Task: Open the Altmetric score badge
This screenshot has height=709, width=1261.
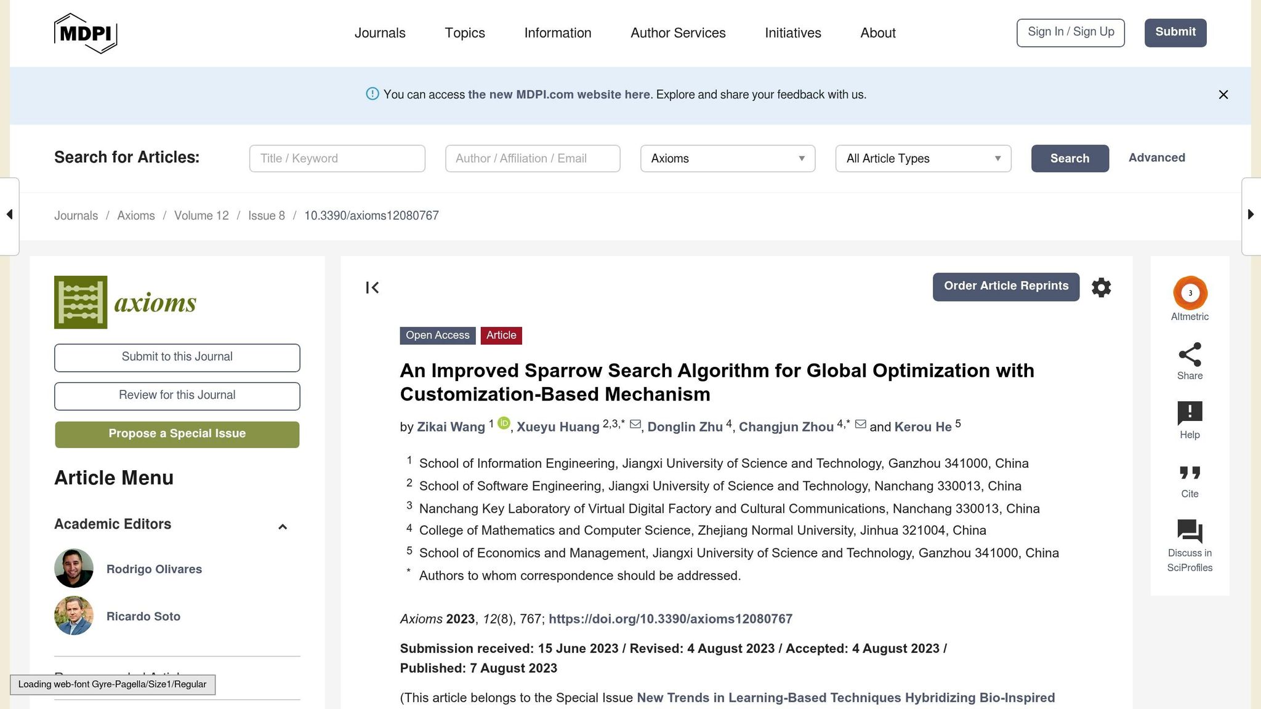Action: click(x=1190, y=293)
